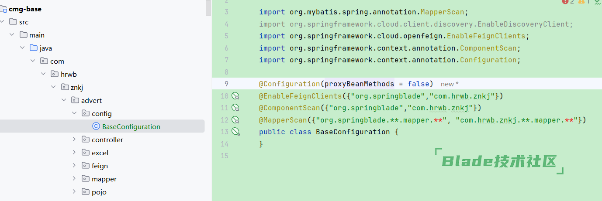The width and height of the screenshot is (602, 201).
Task: Click the ComponentScan import on line 6
Action: (488, 48)
